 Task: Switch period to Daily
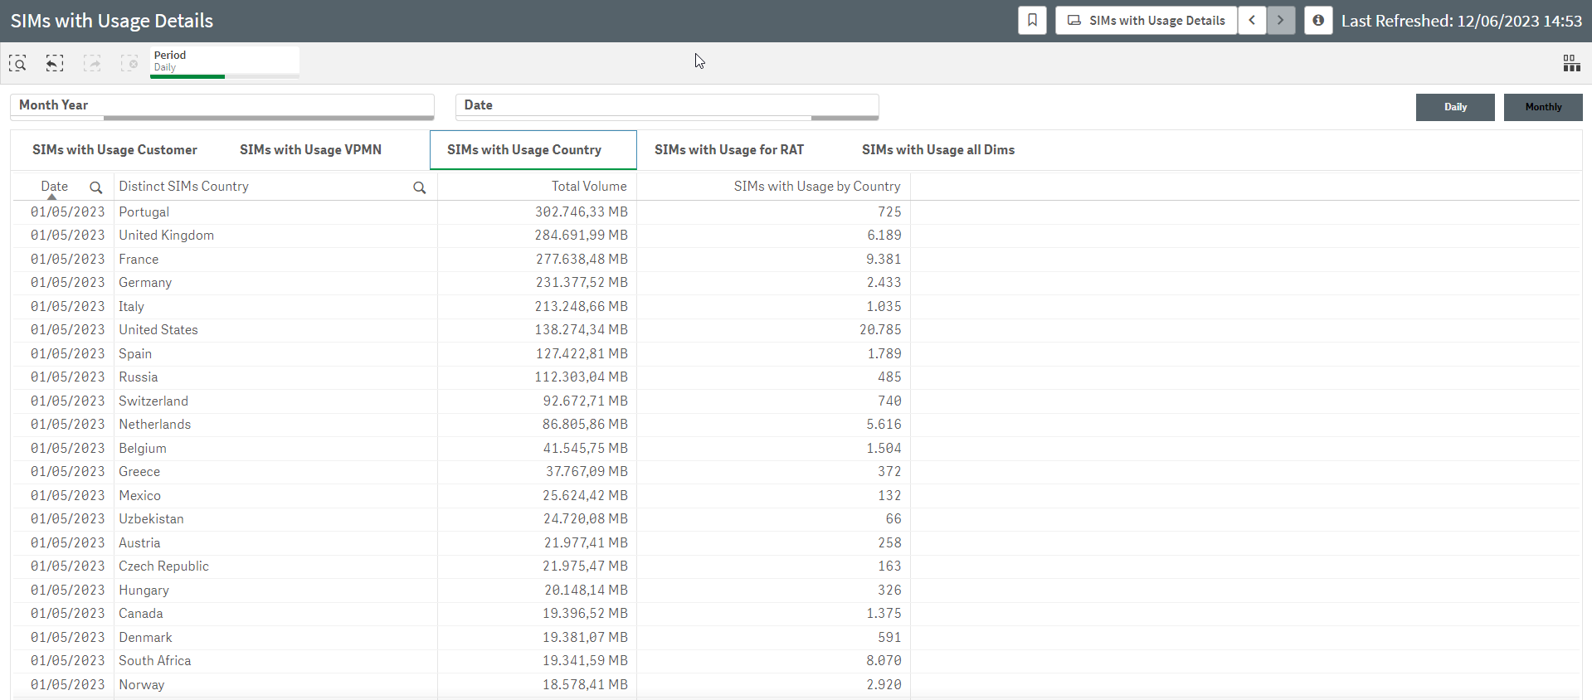click(1454, 107)
